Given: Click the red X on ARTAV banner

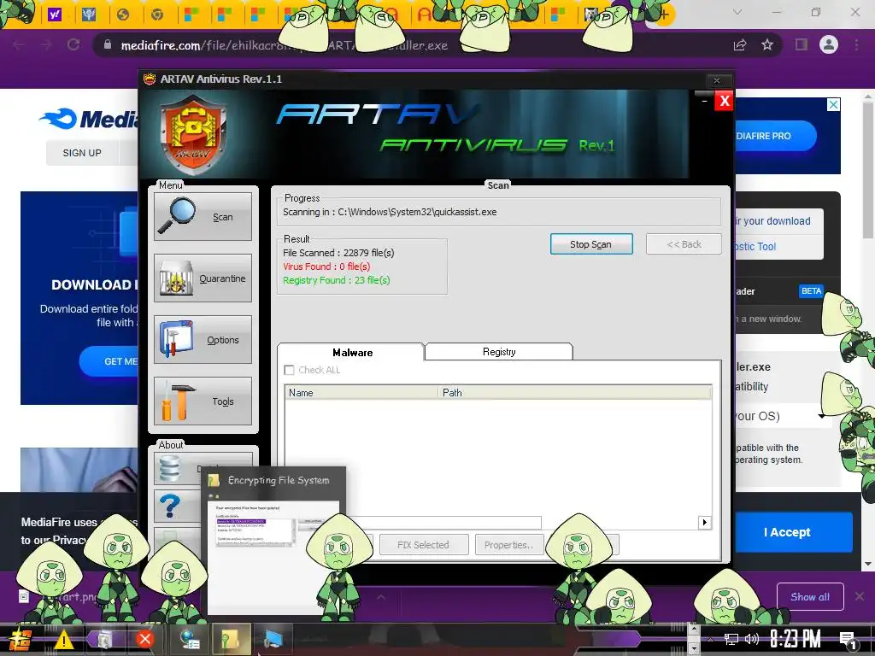Looking at the screenshot, I should tap(725, 101).
